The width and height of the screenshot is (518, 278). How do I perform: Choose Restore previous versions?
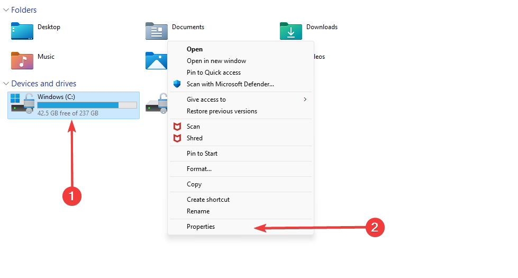click(241, 111)
